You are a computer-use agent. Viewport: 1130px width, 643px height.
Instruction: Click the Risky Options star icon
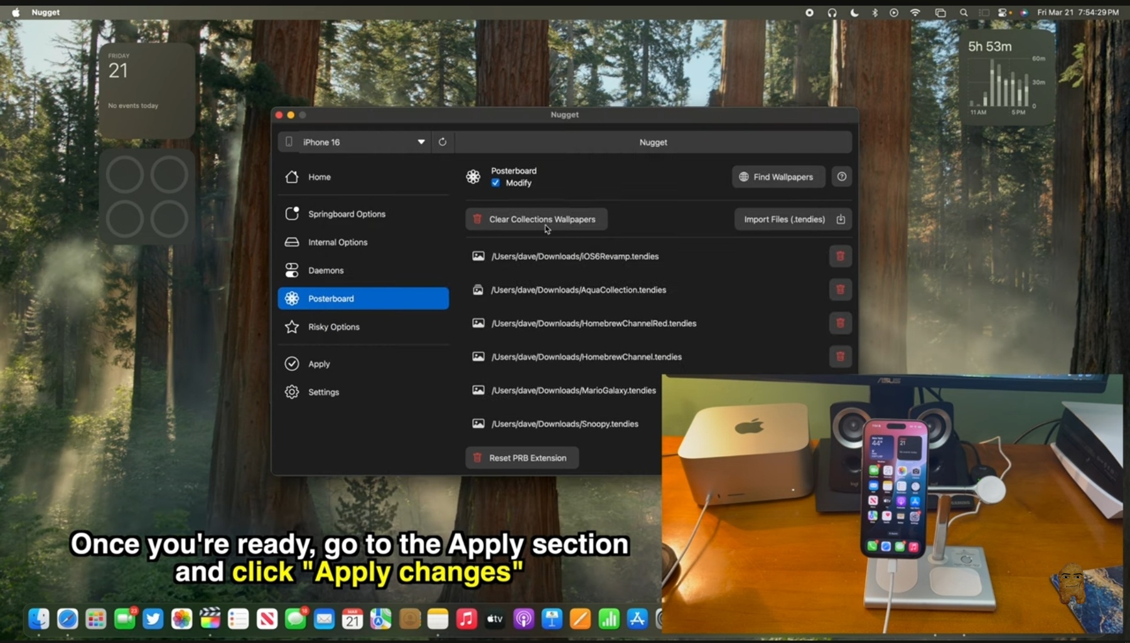pyautogui.click(x=292, y=327)
